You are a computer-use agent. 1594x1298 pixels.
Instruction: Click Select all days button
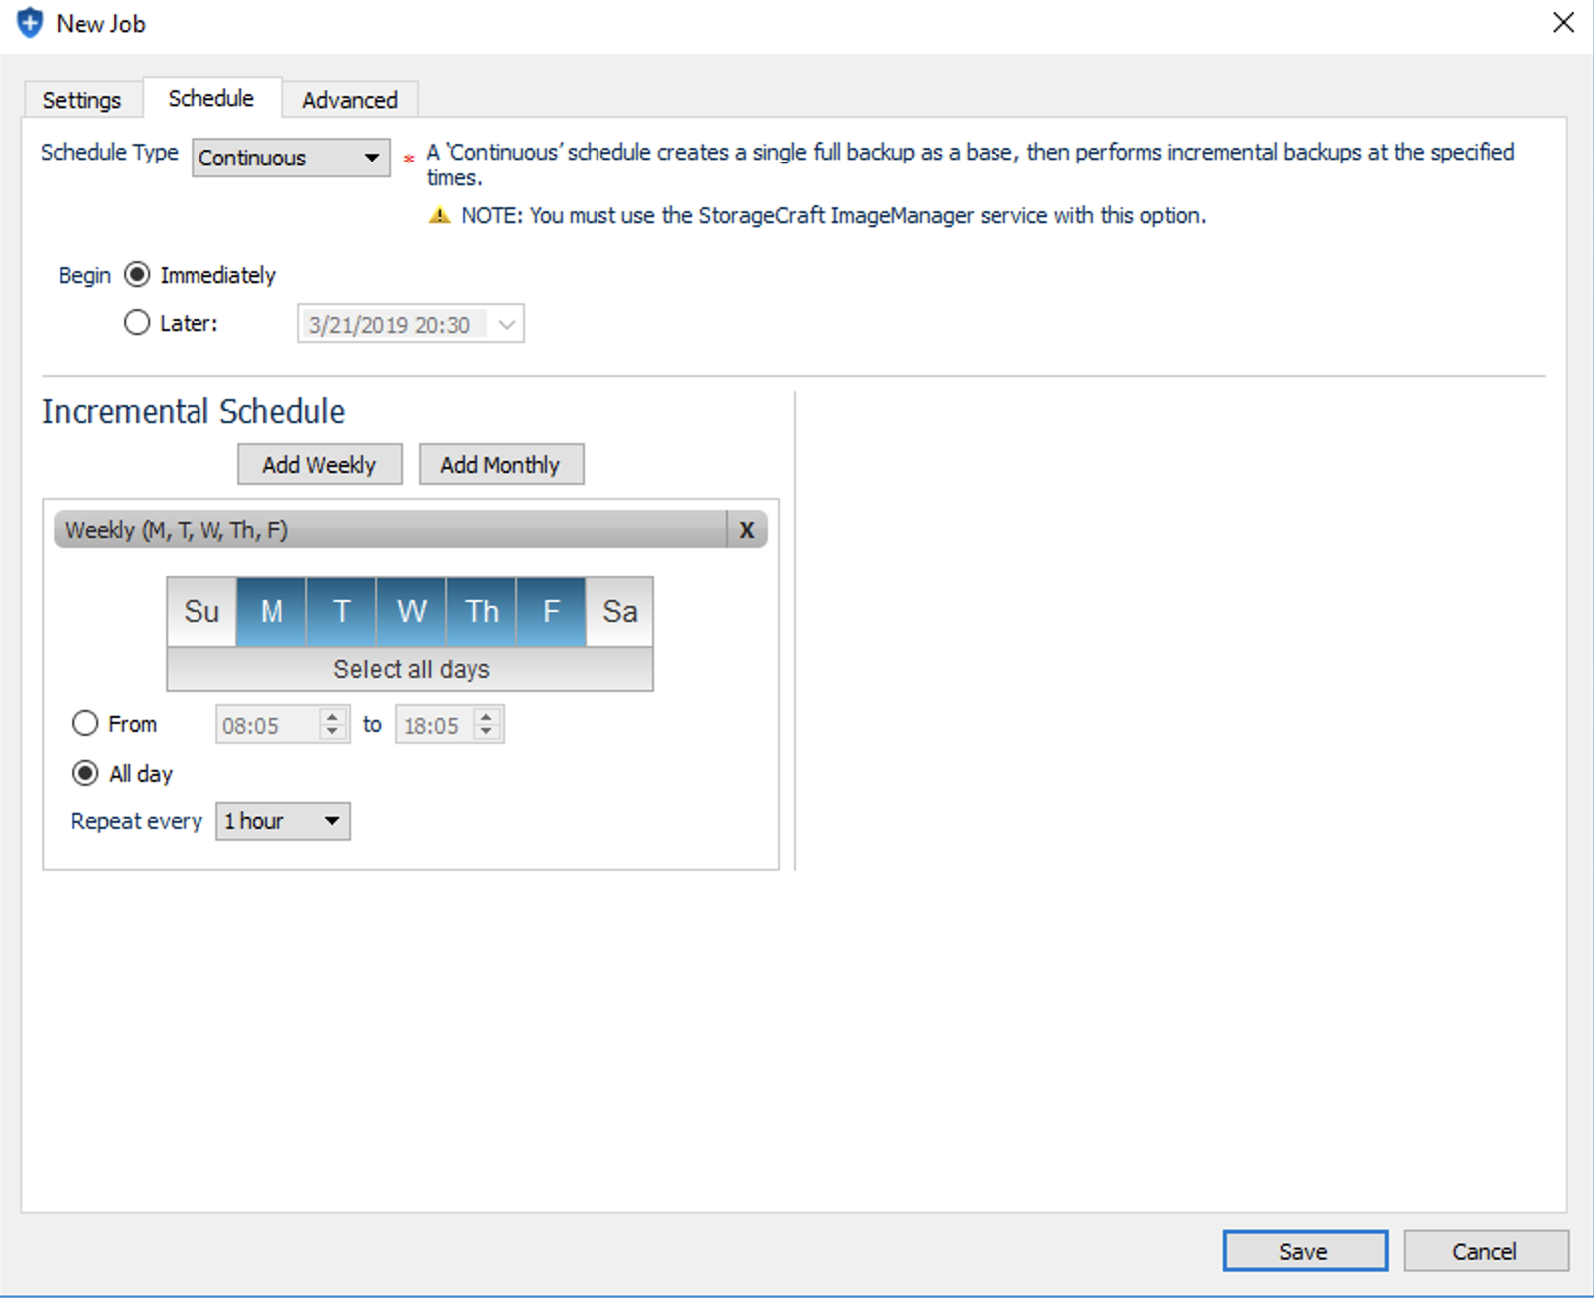(x=410, y=669)
